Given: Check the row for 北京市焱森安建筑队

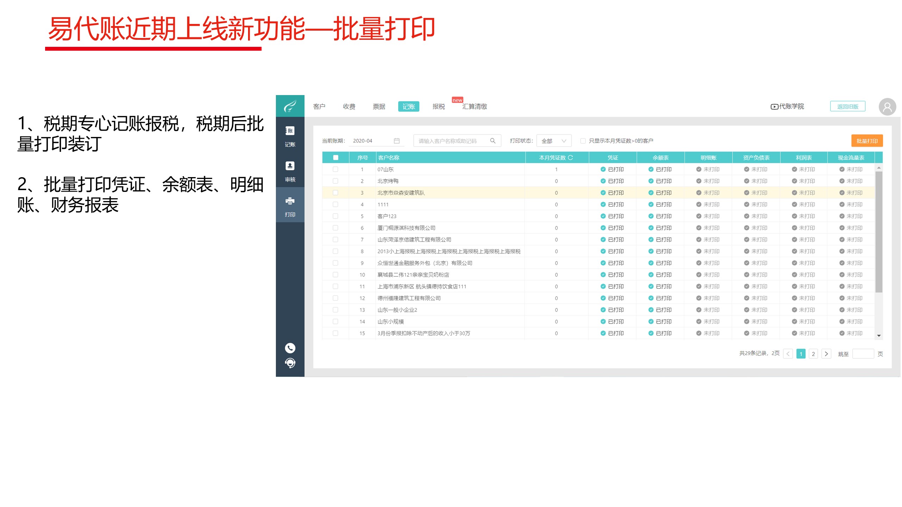Looking at the screenshot, I should (x=335, y=193).
